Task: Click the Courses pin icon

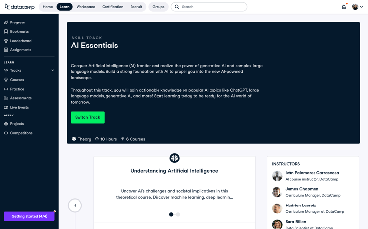Action: (x=6, y=80)
